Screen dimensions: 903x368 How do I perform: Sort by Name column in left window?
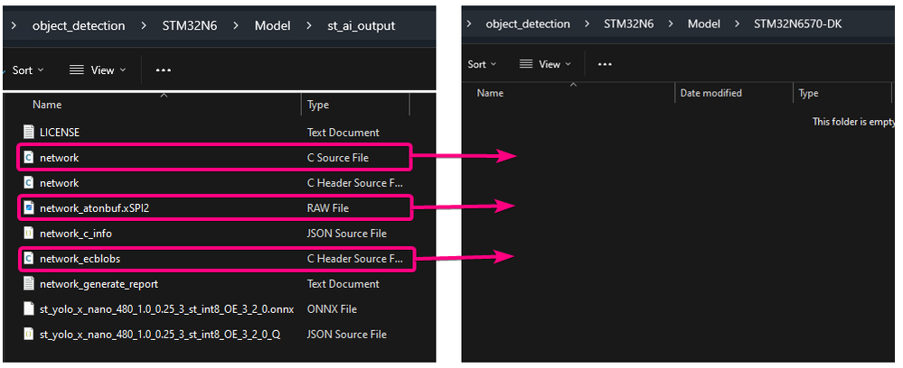tap(47, 105)
